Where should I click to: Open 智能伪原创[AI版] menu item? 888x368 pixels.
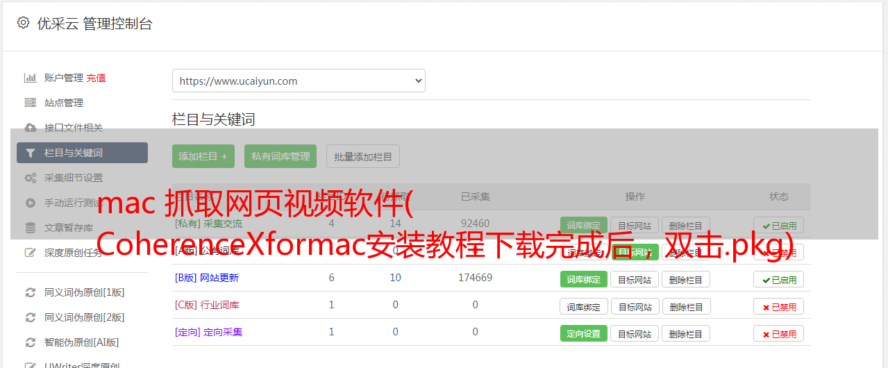pyautogui.click(x=82, y=342)
